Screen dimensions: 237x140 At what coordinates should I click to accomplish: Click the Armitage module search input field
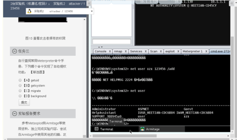point(111,41)
